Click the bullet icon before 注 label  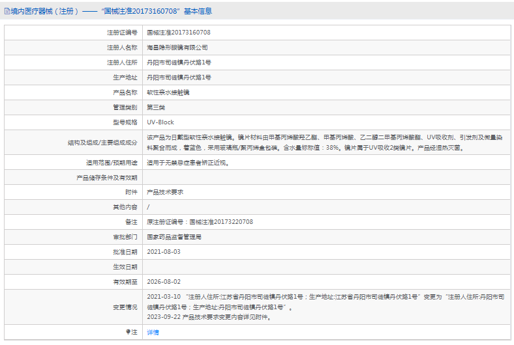coord(128,332)
